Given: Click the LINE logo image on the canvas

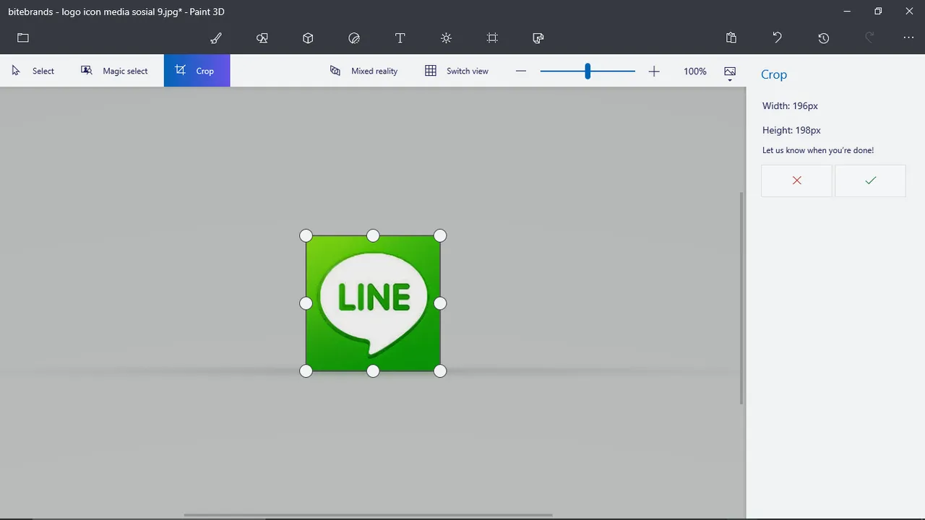Looking at the screenshot, I should point(373,303).
